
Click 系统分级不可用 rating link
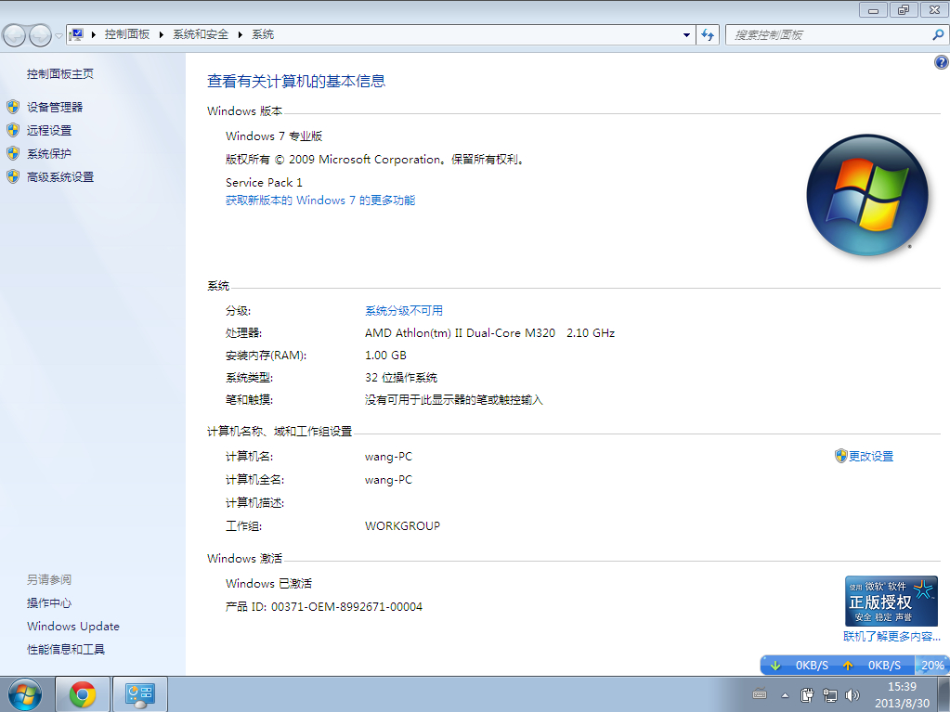coord(404,311)
